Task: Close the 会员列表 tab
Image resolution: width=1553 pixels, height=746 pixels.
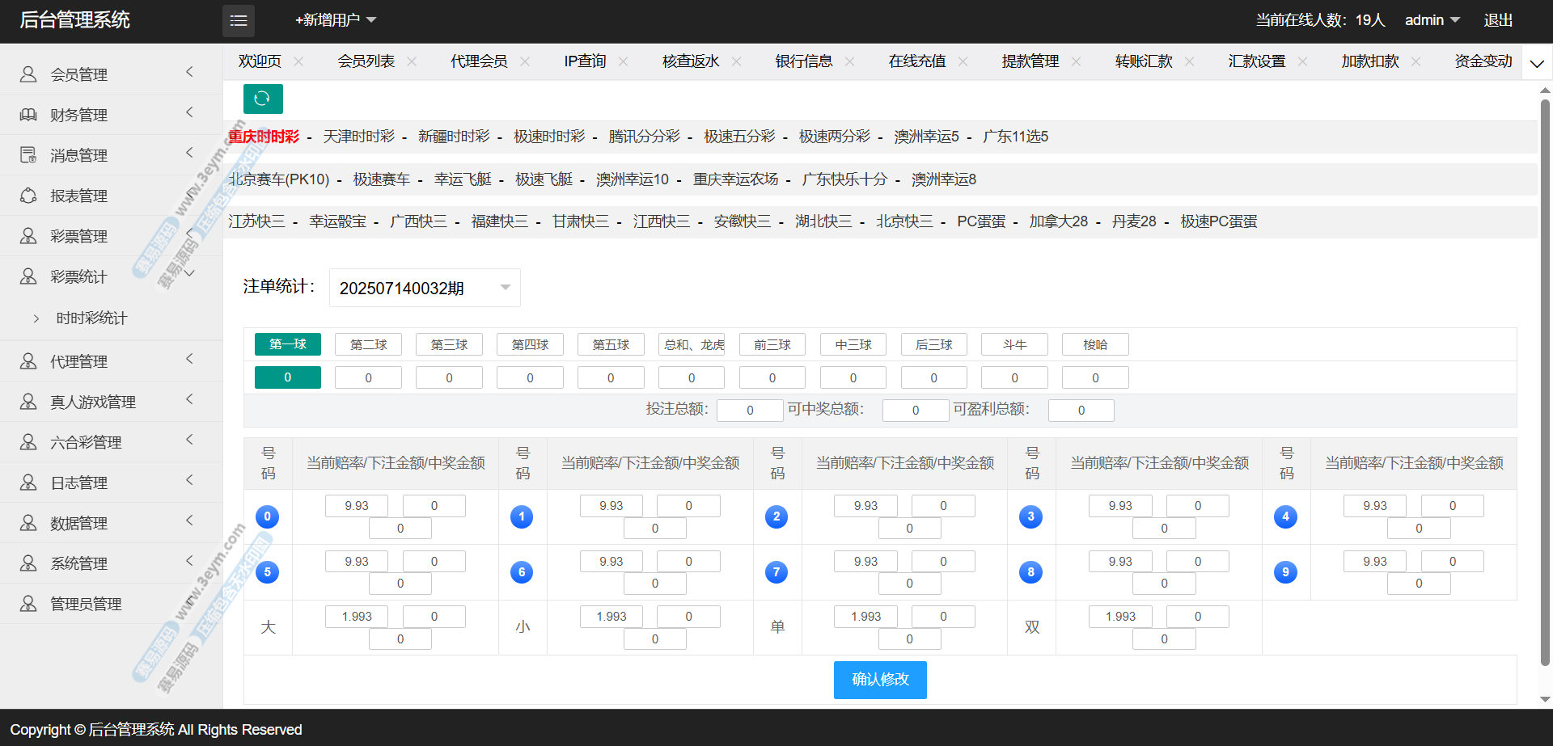Action: pos(412,61)
